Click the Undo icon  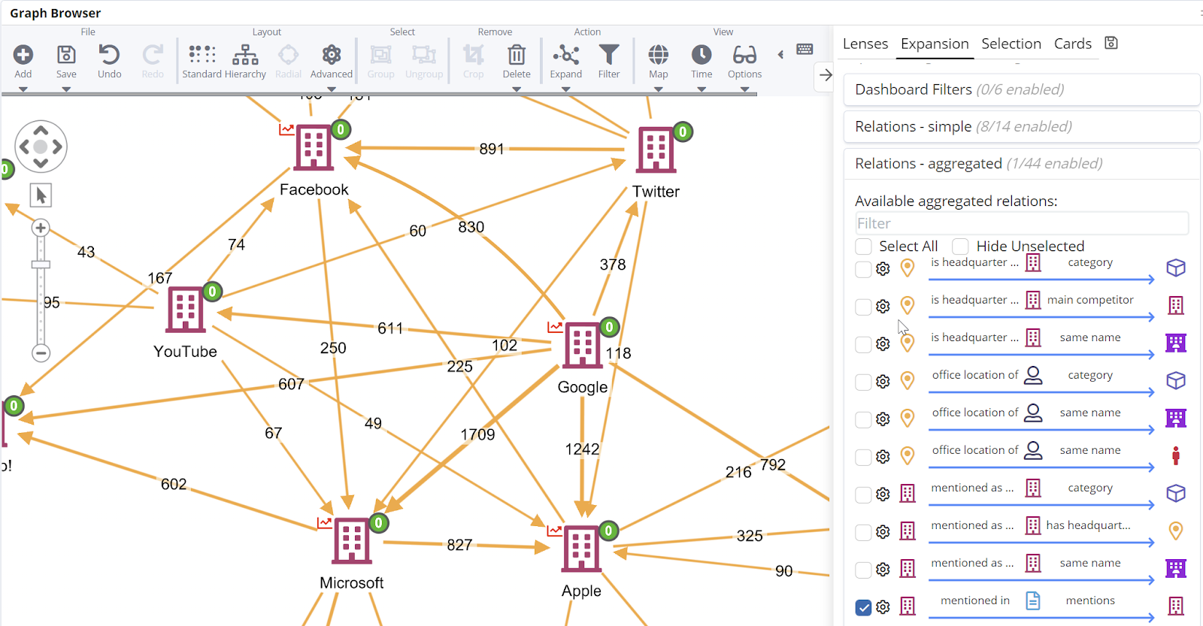click(x=109, y=55)
